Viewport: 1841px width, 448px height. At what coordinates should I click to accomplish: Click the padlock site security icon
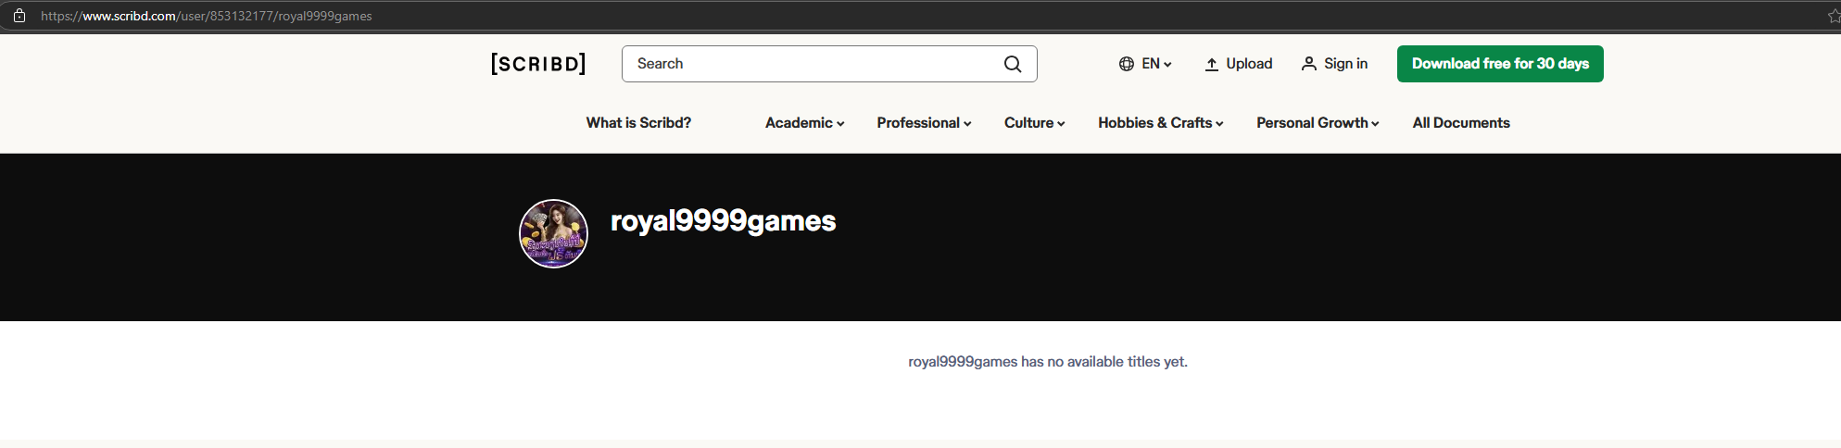click(x=19, y=16)
